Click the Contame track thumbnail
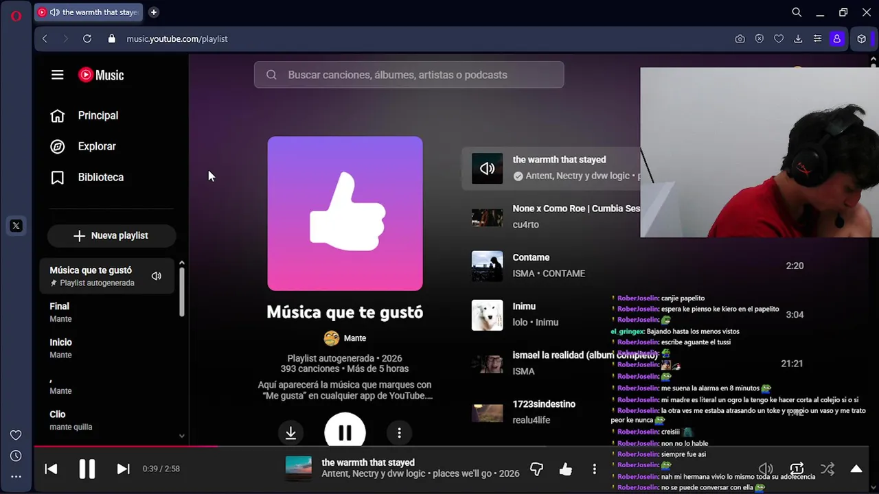The width and height of the screenshot is (879, 494). 487,266
